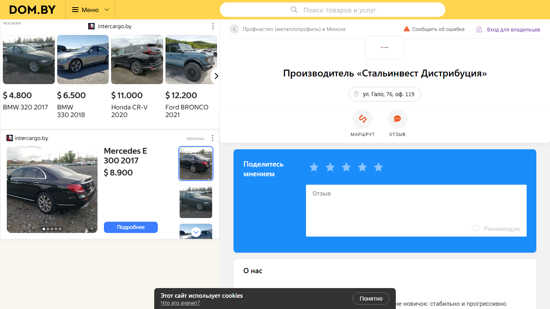Rate three stars
550x309 pixels.
point(346,167)
